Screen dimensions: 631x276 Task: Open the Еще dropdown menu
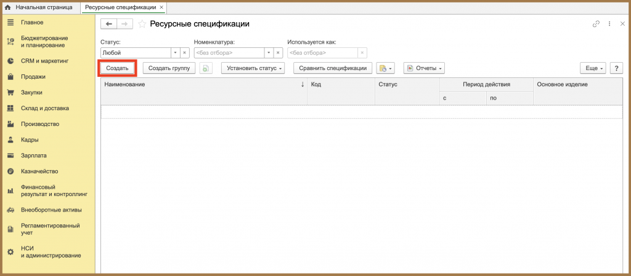tap(593, 68)
